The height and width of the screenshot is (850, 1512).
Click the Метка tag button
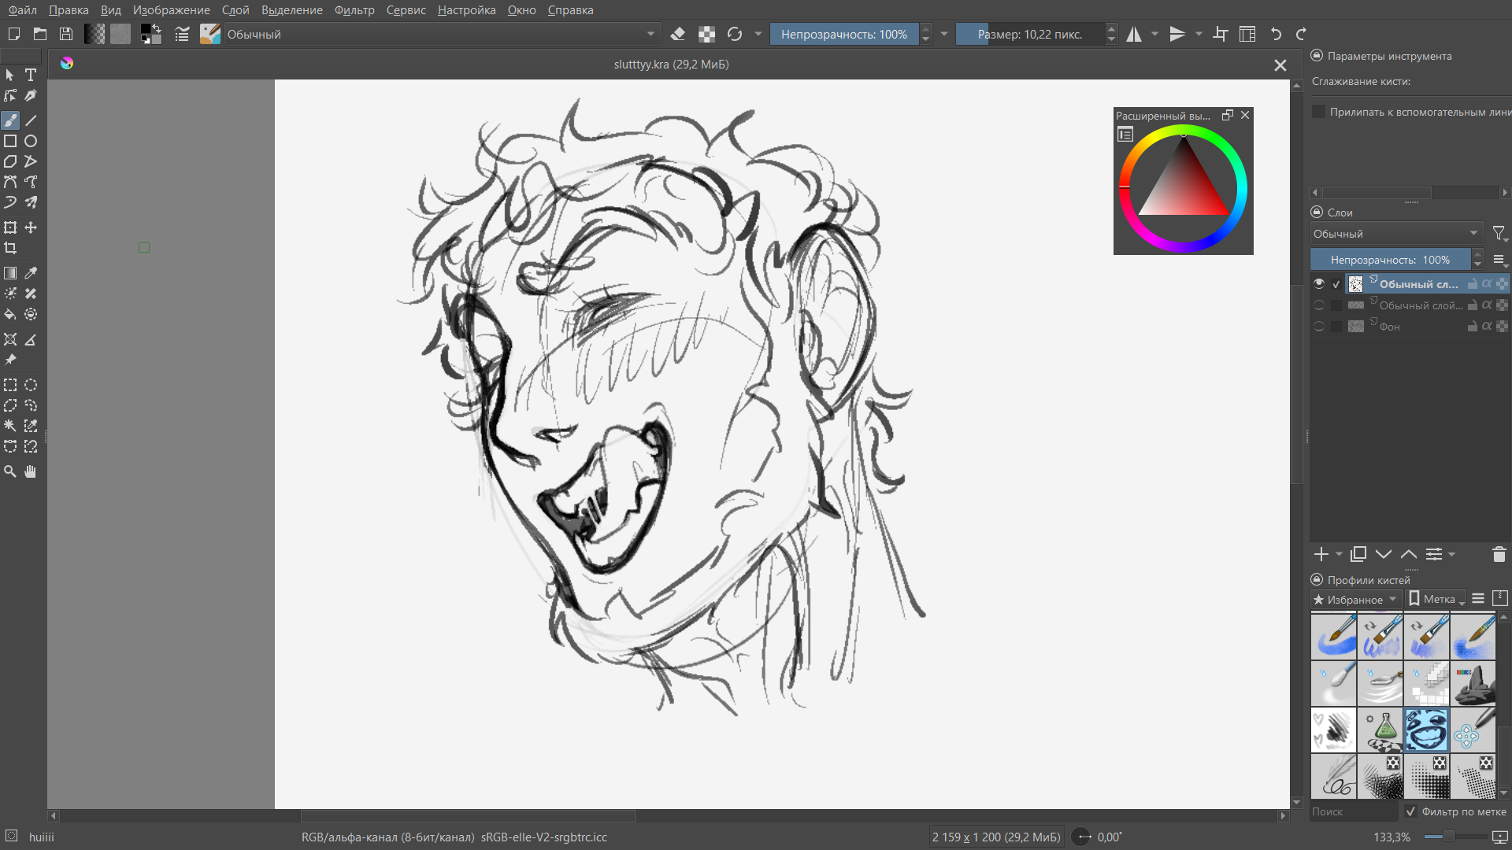1436,599
